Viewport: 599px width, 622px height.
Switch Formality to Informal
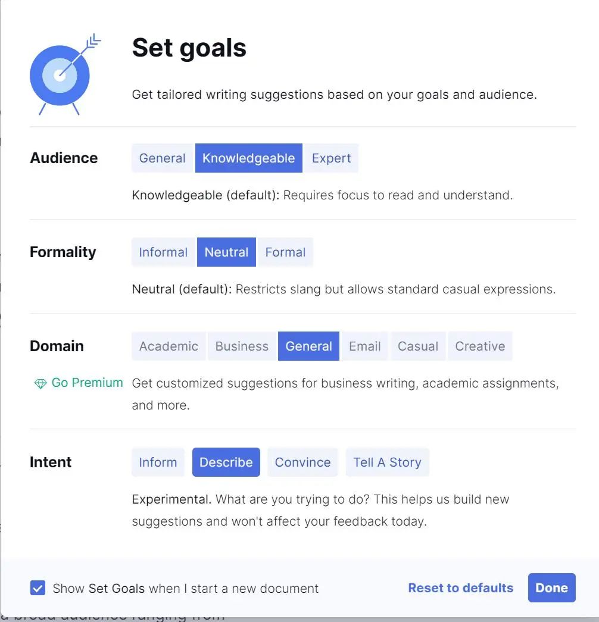[x=163, y=252]
